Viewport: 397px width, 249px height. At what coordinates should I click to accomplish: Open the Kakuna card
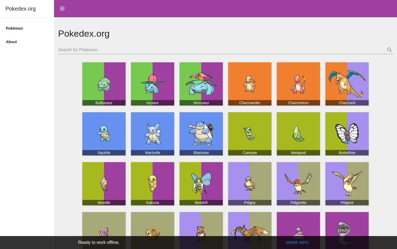(153, 184)
